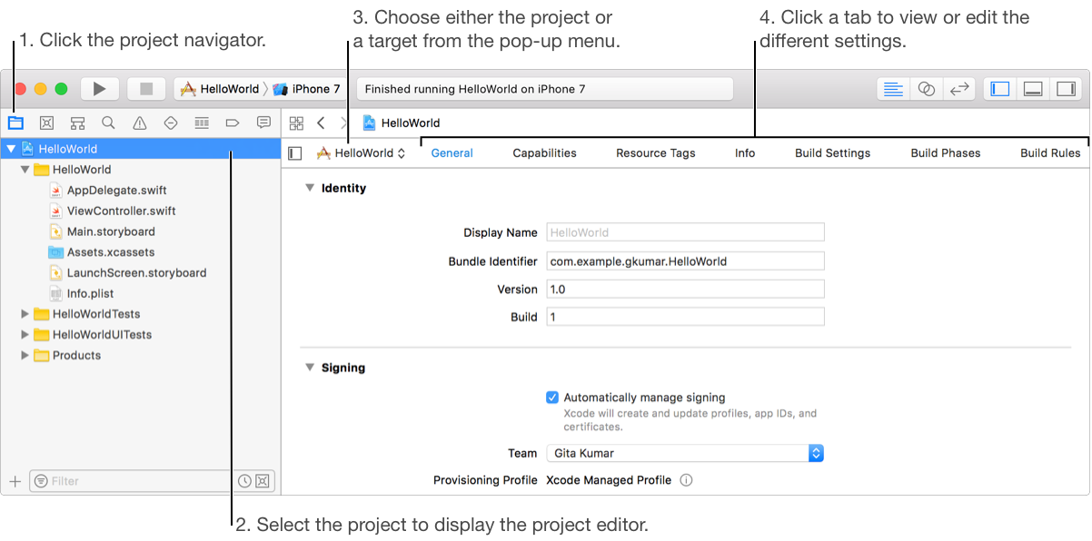Open the Report navigator speech bubble icon

263,123
